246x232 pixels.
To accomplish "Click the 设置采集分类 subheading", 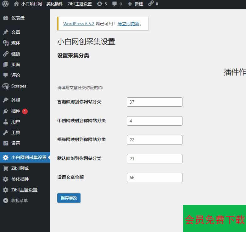I will [73, 55].
